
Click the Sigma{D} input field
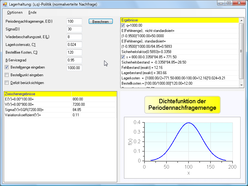(x=74, y=29)
